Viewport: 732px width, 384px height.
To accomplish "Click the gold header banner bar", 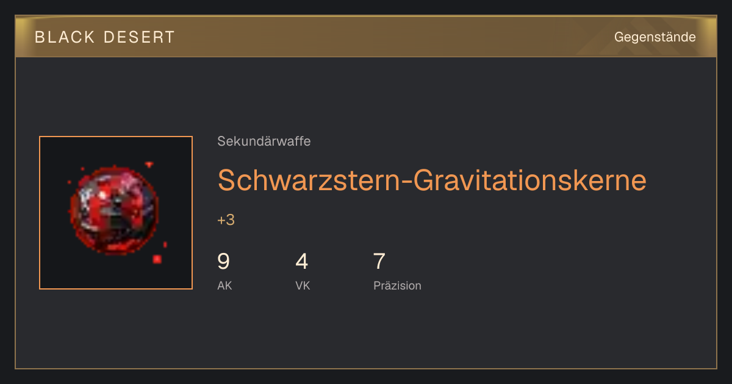I will click(366, 37).
